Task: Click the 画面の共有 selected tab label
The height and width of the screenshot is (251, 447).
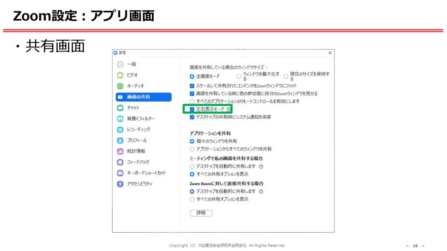Action: tap(138, 97)
